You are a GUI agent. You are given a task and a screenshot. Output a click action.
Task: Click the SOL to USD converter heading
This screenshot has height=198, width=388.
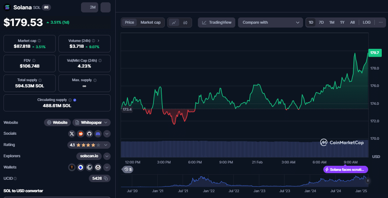tap(23, 191)
